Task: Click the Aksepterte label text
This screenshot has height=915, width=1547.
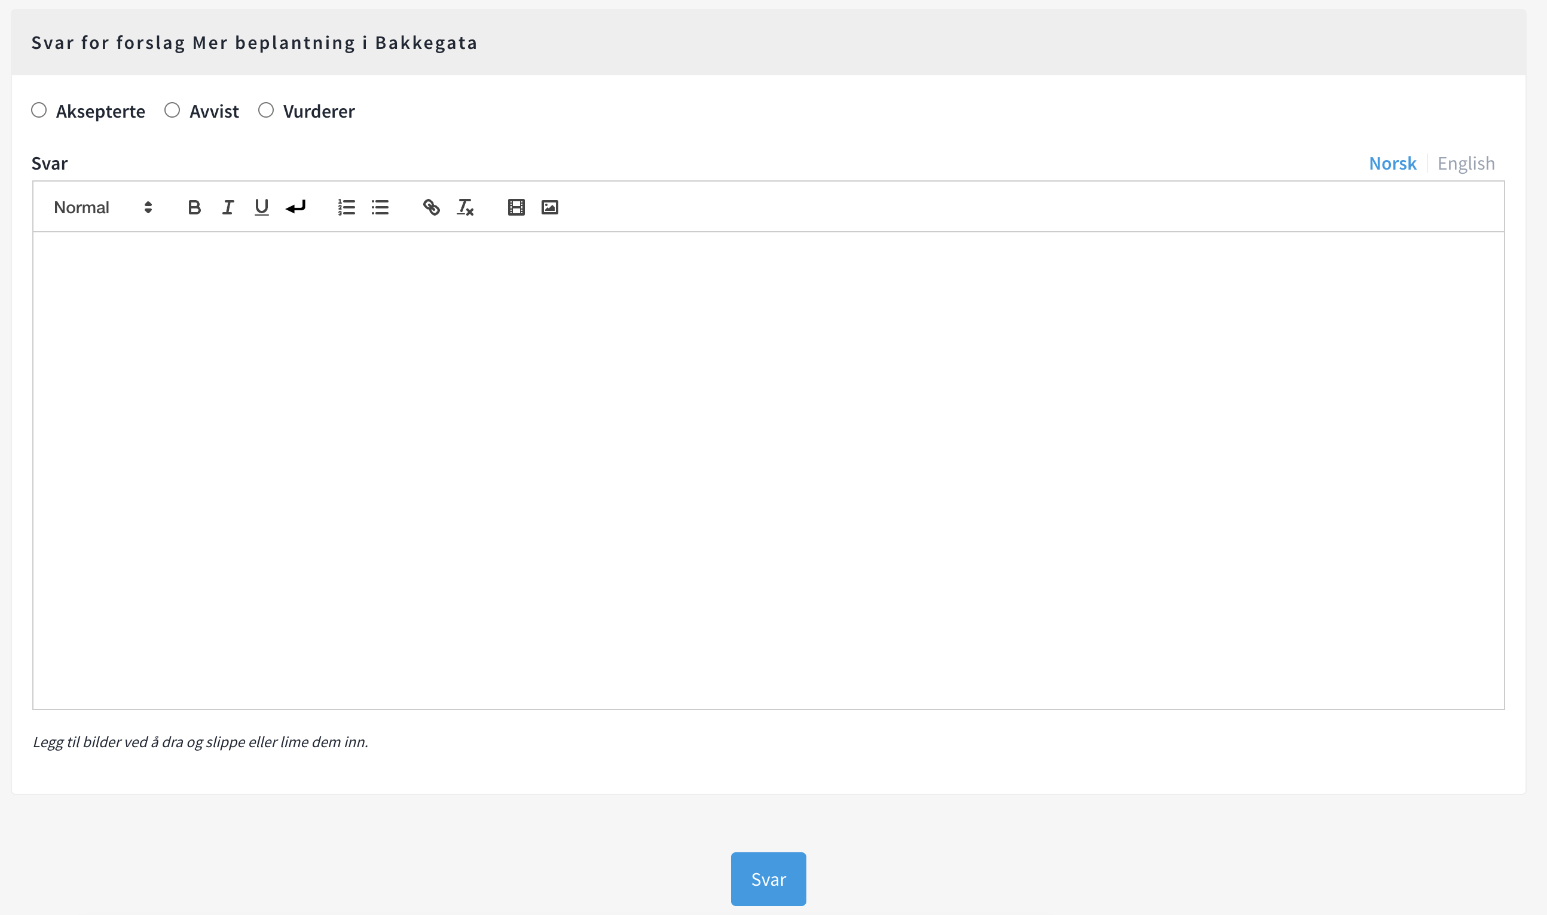Action: point(100,112)
